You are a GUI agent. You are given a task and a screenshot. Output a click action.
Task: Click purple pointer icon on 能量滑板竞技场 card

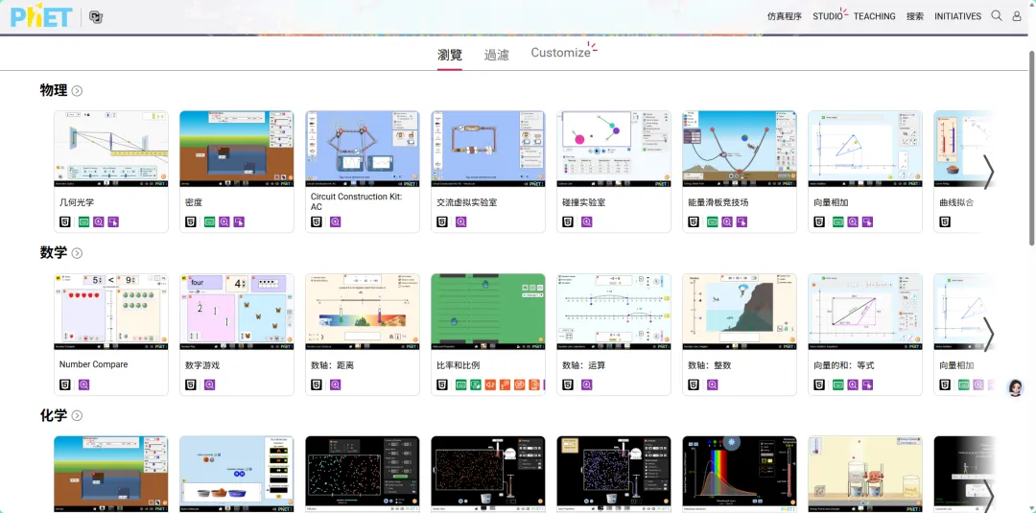pos(742,222)
